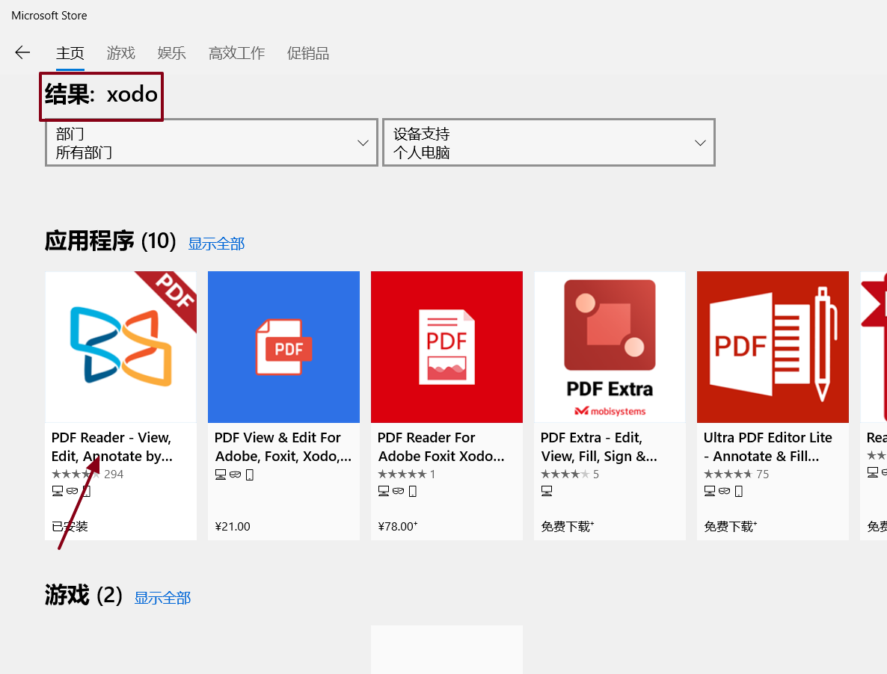Open the 部门 department dropdown
The image size is (887, 674).
211,142
